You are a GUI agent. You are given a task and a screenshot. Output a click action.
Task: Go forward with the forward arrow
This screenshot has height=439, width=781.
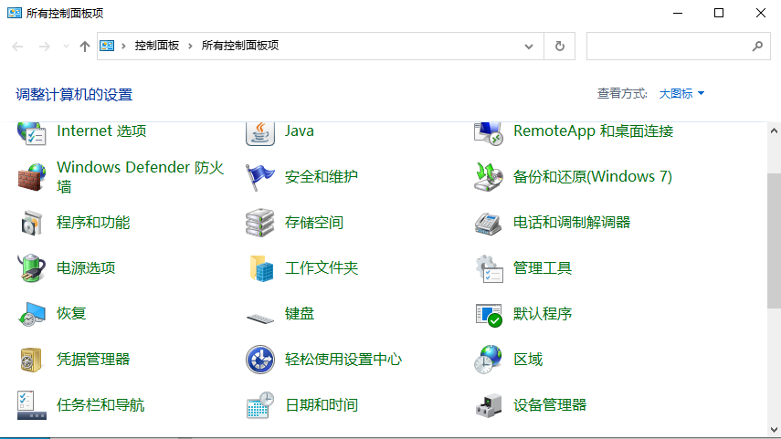(45, 47)
